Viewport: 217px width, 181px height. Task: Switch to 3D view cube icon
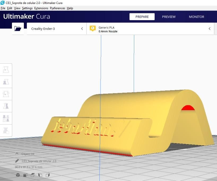click(x=18, y=175)
